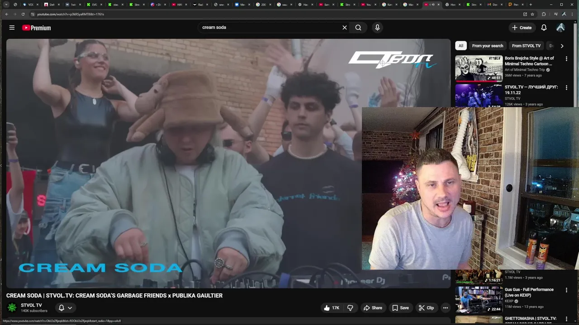Open options for Boris Brejcha Style video
Viewport: 579px width, 325px height.
566,59
